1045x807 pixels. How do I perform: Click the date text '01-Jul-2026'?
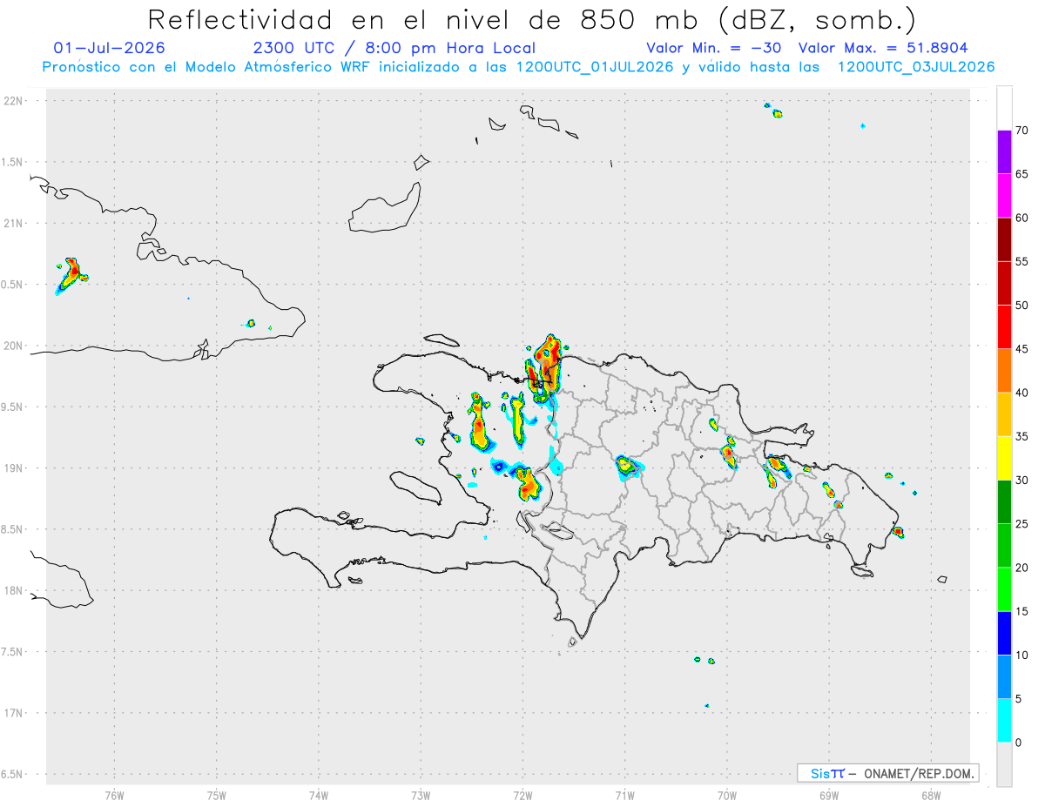click(x=110, y=48)
